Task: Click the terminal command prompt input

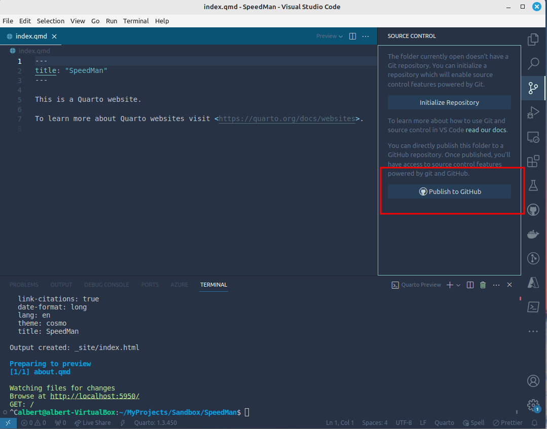Action: [247, 413]
